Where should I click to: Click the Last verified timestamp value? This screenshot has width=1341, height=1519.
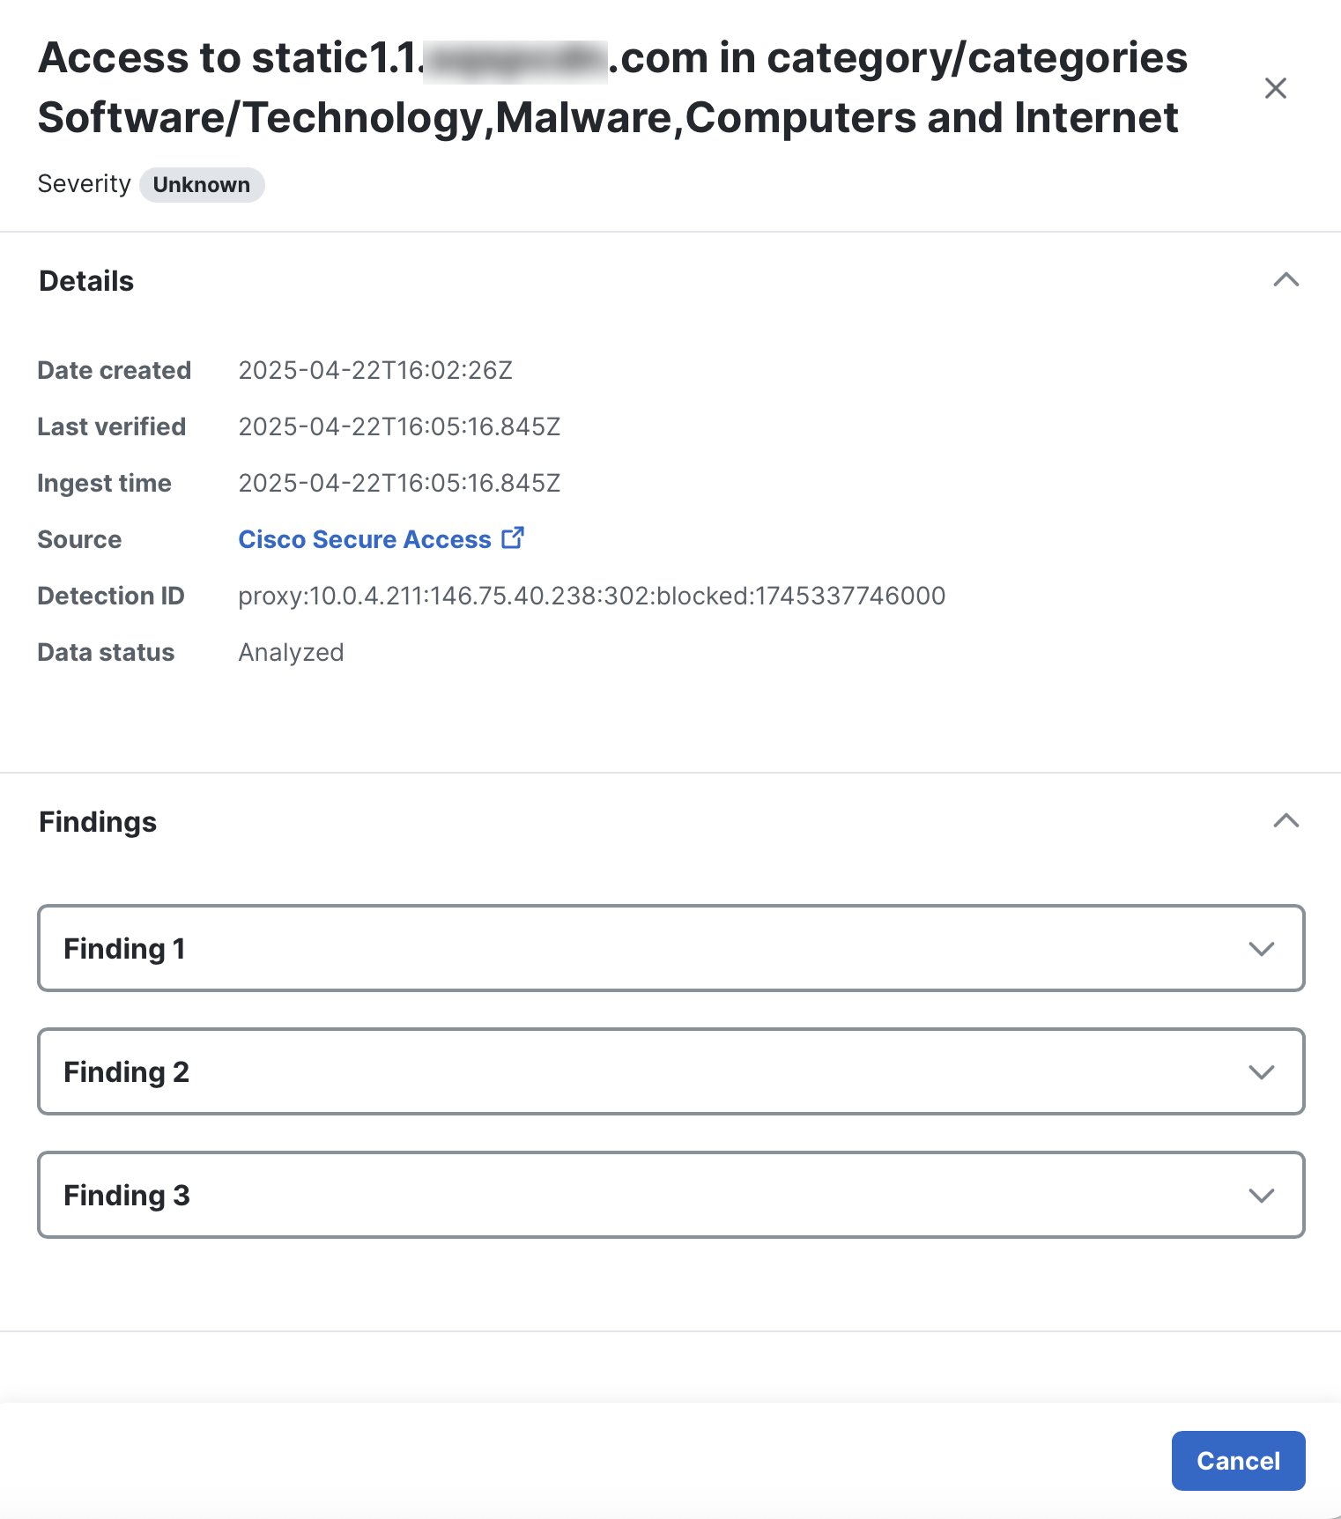click(x=399, y=426)
